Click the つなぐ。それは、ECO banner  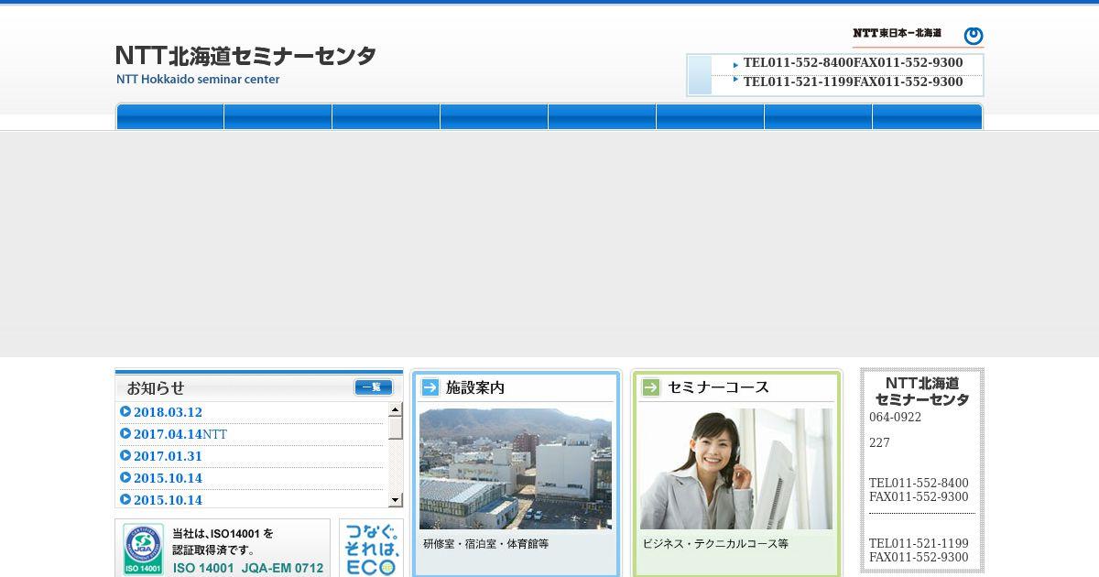(x=371, y=548)
